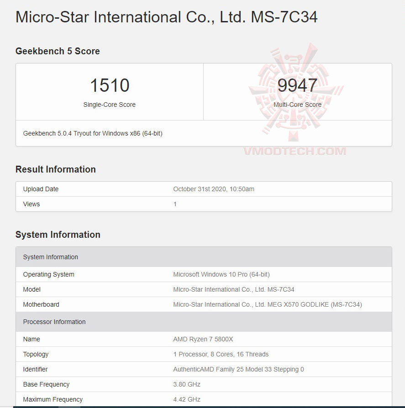Click the gray System Information table header
This screenshot has width=405, height=408.
[204, 257]
